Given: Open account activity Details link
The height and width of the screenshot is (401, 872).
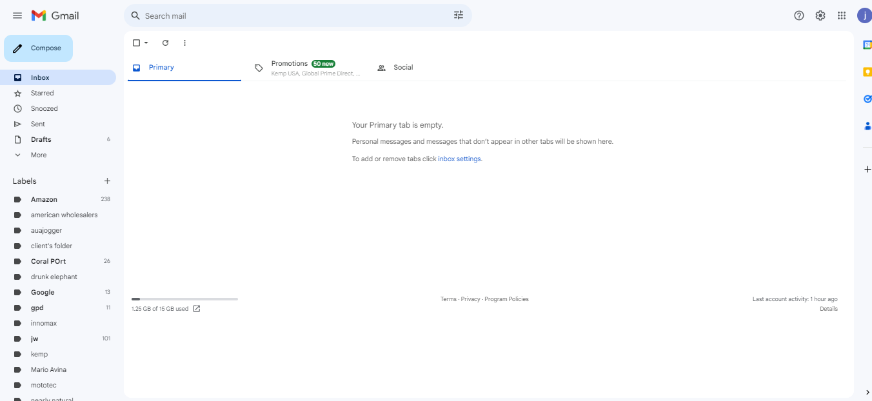Looking at the screenshot, I should (x=829, y=309).
